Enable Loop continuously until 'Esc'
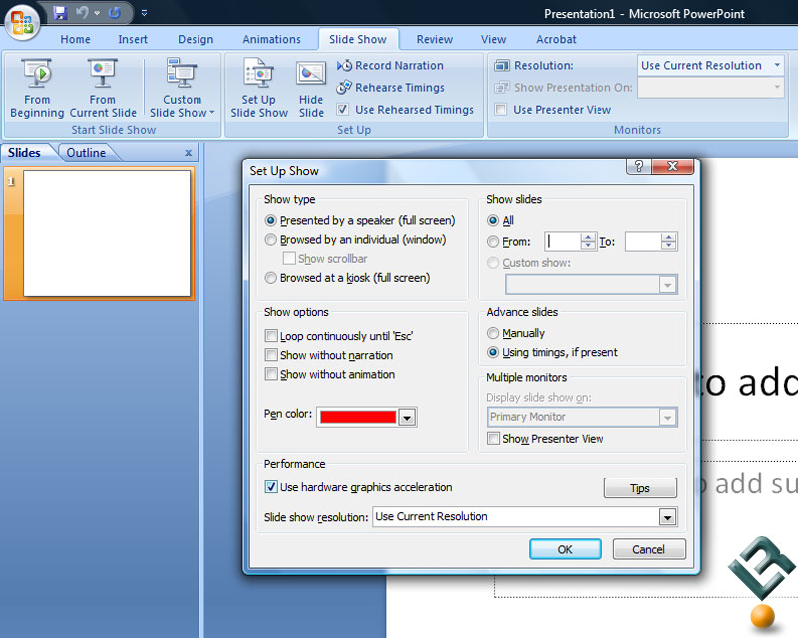Viewport: 798px width, 638px height. click(x=271, y=336)
